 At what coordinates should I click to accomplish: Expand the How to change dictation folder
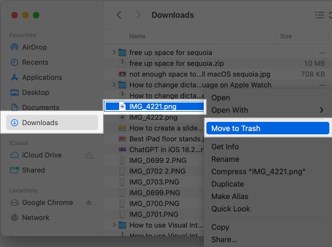point(114,85)
